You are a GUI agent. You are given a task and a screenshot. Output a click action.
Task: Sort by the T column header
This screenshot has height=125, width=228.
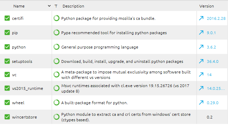click(x=56, y=6)
